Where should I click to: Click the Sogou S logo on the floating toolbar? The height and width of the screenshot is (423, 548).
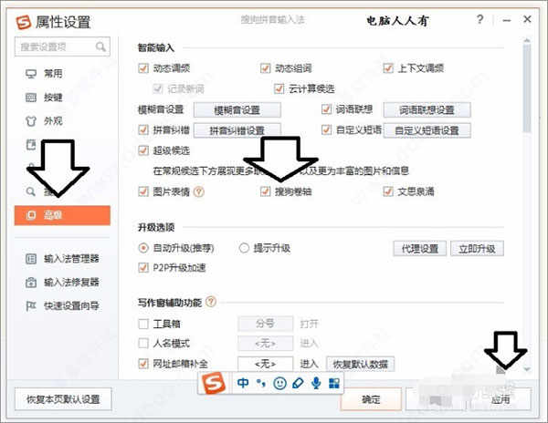(214, 383)
